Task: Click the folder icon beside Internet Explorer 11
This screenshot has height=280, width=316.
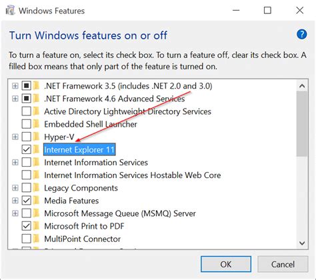Action: 36,149
